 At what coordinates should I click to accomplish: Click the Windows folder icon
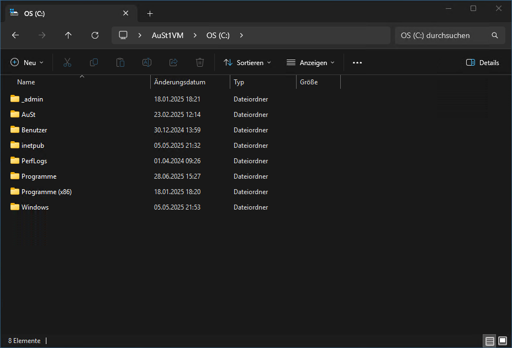(15, 207)
